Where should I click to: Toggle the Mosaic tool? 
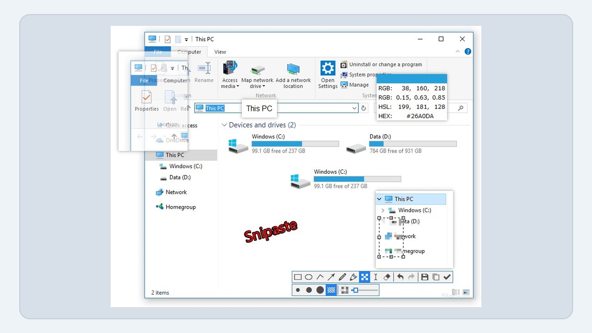pyautogui.click(x=364, y=277)
